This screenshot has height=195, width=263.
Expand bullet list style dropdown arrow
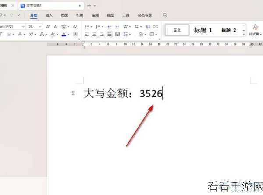pyautogui.click(x=92, y=27)
